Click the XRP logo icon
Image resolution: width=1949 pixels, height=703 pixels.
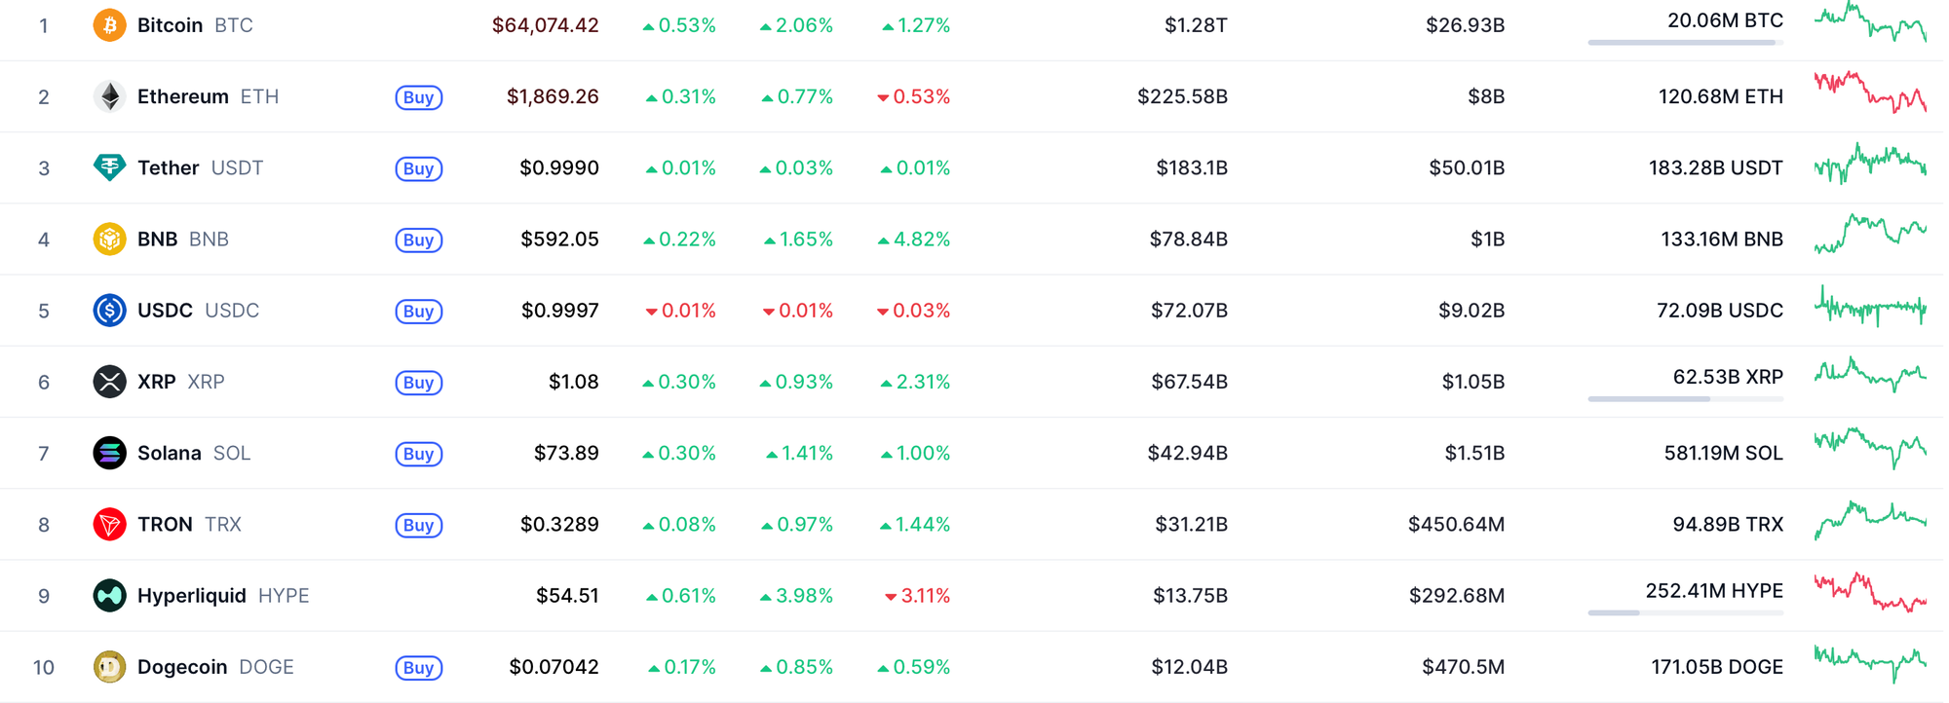(x=109, y=382)
